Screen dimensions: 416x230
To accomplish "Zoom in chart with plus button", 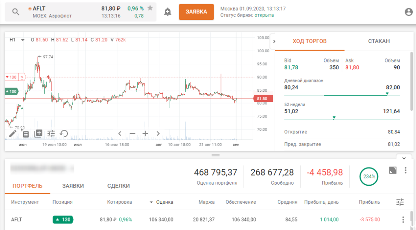I will tap(145, 133).
